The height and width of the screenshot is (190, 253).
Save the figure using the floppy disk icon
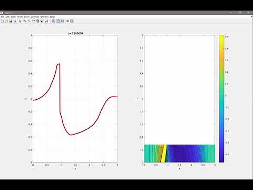tap(11, 21)
